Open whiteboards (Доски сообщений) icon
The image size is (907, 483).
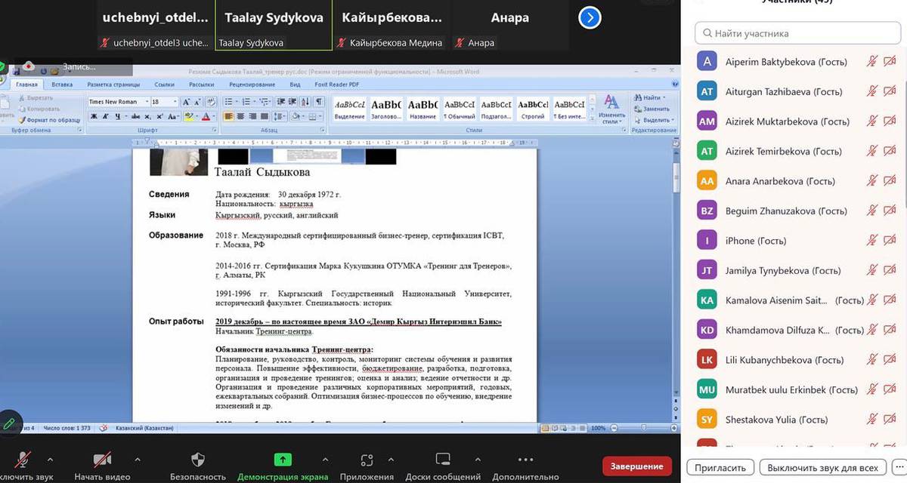[443, 460]
